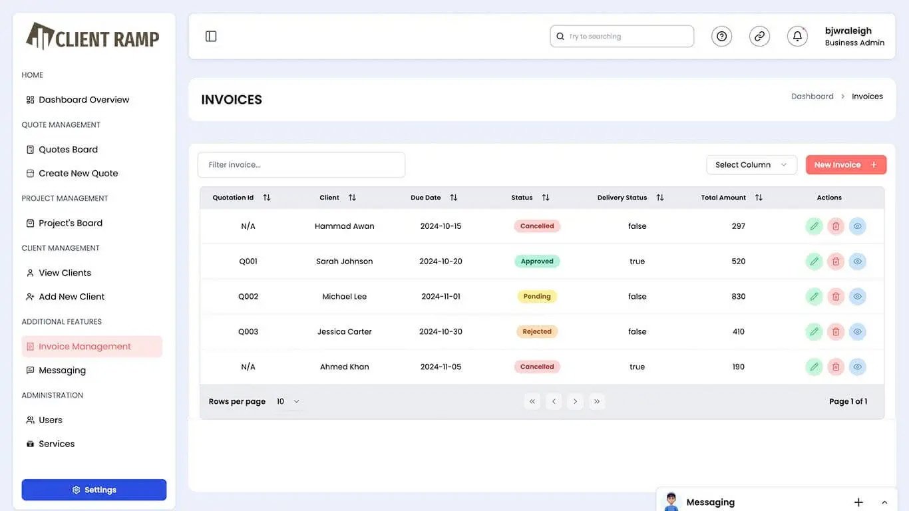Image resolution: width=909 pixels, height=511 pixels.
Task: Click the Messaging avatar thumbnail
Action: click(x=671, y=502)
